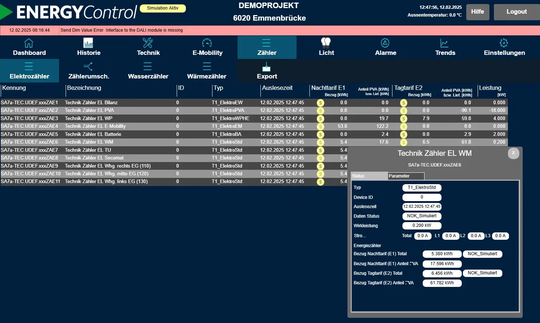Click the 5.380 kWh Nachttarif total value
The width and height of the screenshot is (540, 323).
click(442, 254)
